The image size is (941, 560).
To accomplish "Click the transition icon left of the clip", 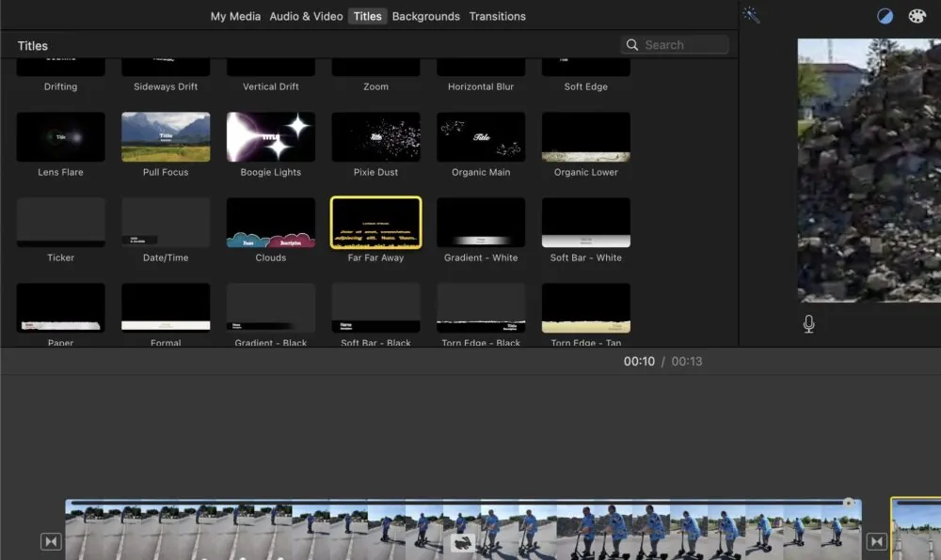I will coord(51,541).
